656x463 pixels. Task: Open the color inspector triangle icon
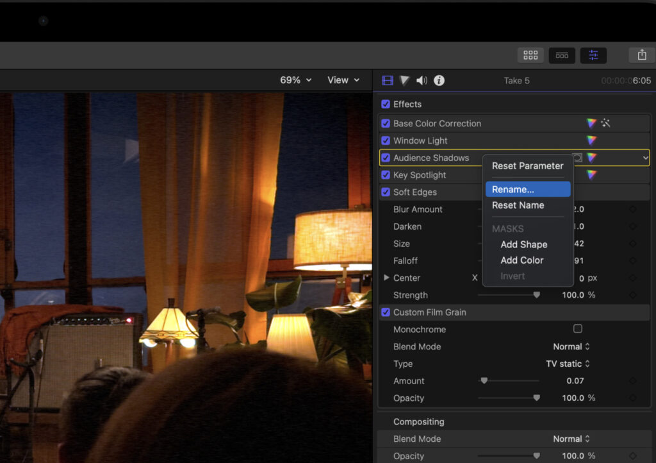(x=404, y=80)
